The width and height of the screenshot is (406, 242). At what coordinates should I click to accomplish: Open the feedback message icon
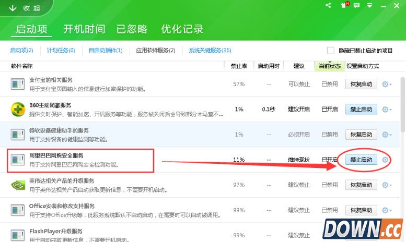click(x=356, y=5)
